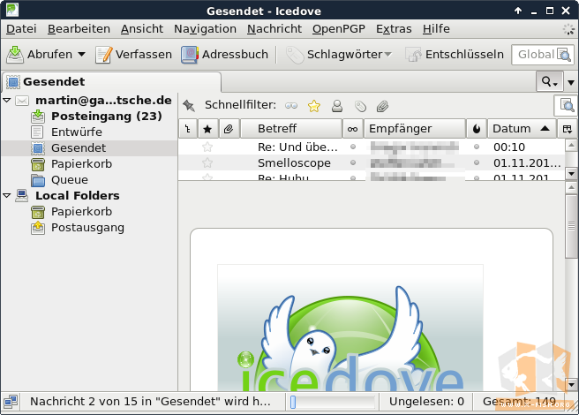Open the Adressbuch address book
Screen dimensions: 579x415
pyautogui.click(x=224, y=55)
